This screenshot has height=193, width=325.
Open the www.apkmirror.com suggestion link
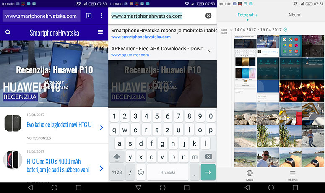pyautogui.click(x=130, y=55)
